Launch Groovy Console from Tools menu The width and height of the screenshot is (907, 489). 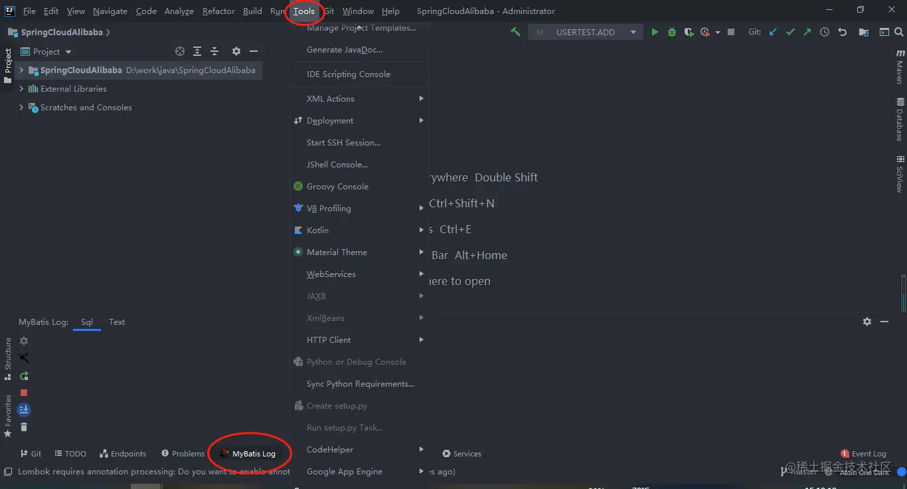click(359, 186)
